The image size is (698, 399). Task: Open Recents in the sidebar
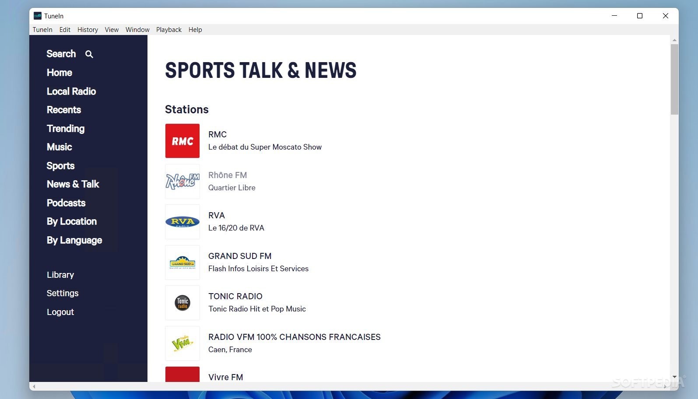coord(64,110)
